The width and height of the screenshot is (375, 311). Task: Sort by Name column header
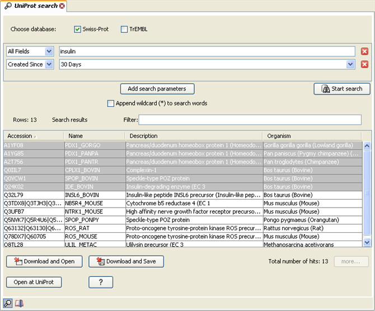(x=94, y=136)
